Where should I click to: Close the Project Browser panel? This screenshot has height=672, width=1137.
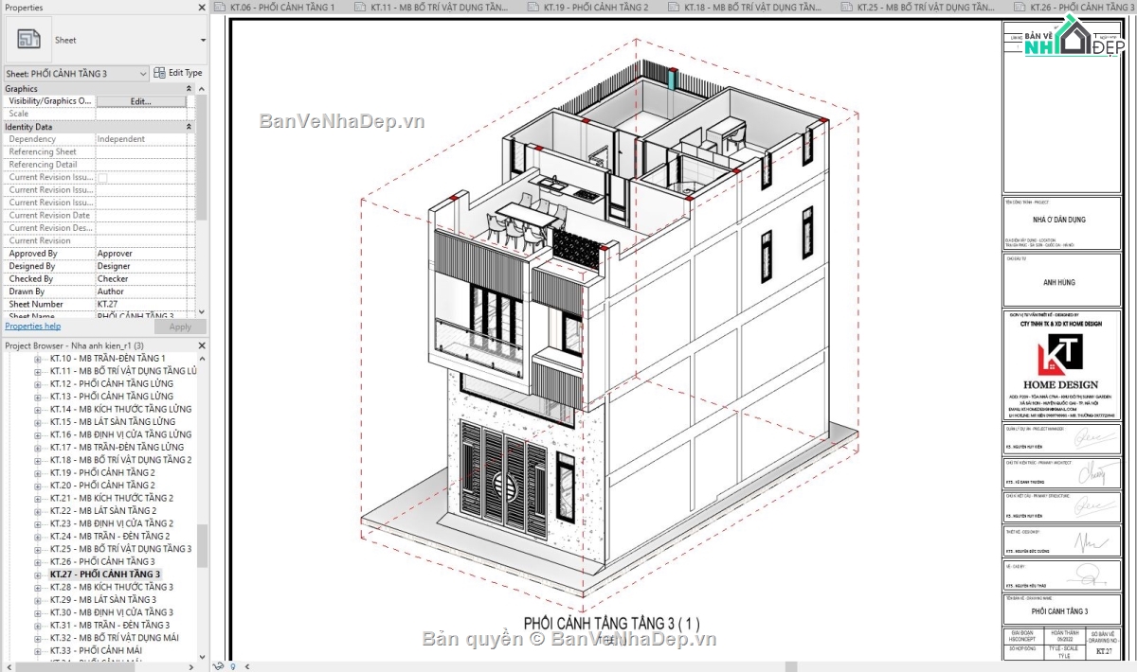[x=202, y=345]
